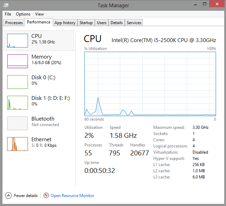Click the Virtualization Disabled value

[x=200, y=152]
